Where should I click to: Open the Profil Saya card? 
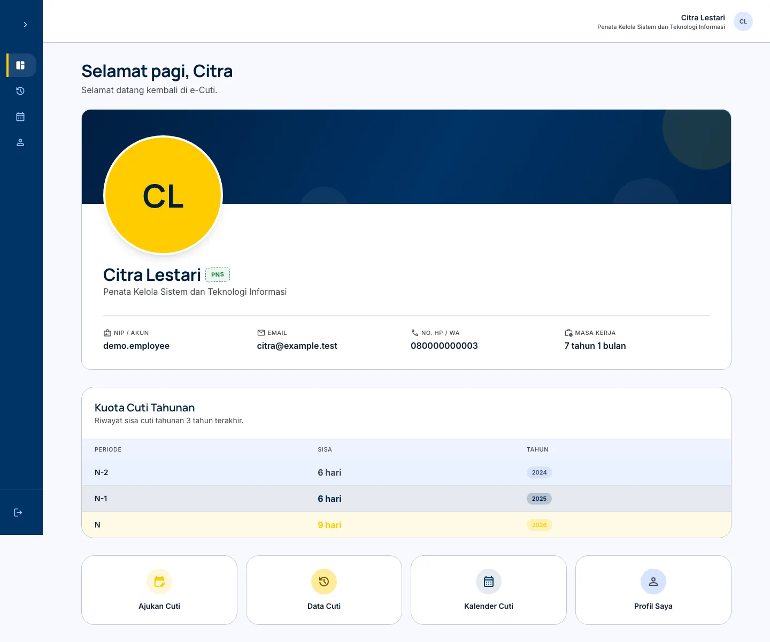[x=653, y=590]
